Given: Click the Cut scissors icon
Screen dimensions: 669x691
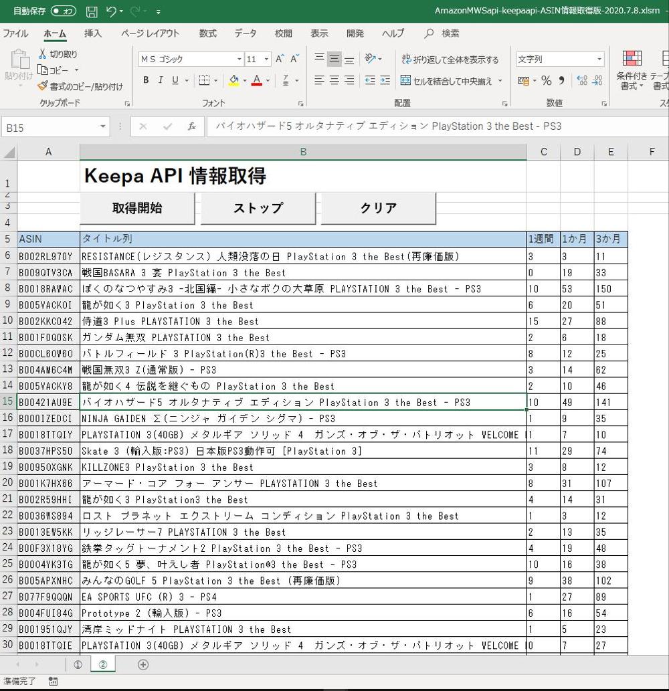Looking at the screenshot, I should pyautogui.click(x=42, y=54).
